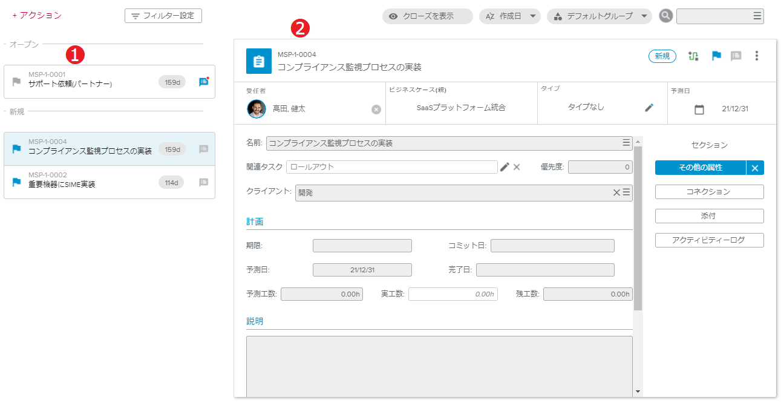Toggle the grey flag on サポート依頼(パートナー)
Screen dimensions: 781x403
[x=16, y=82]
